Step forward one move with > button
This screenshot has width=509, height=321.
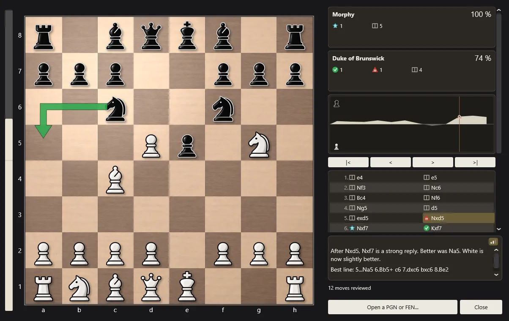[433, 162]
